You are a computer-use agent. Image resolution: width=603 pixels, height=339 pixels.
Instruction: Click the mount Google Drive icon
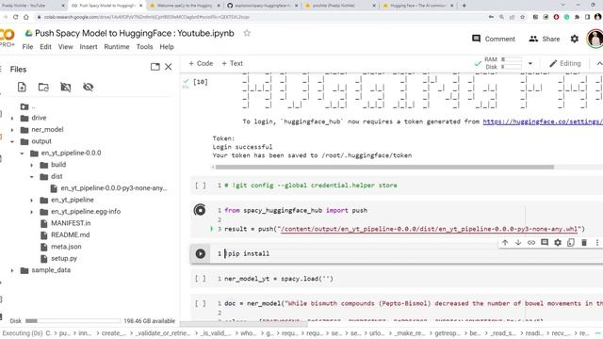(x=66, y=88)
